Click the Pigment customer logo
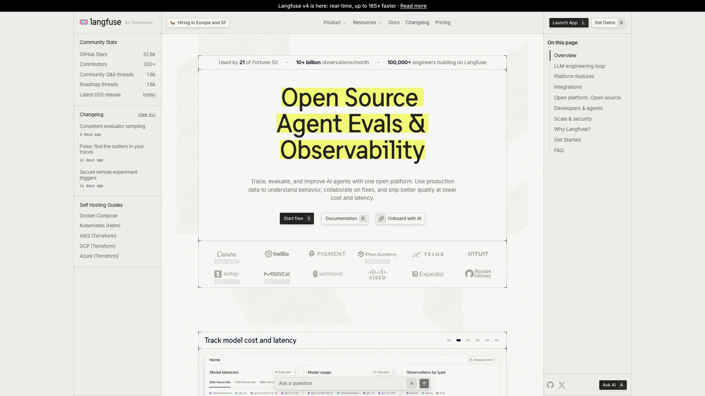 click(327, 254)
